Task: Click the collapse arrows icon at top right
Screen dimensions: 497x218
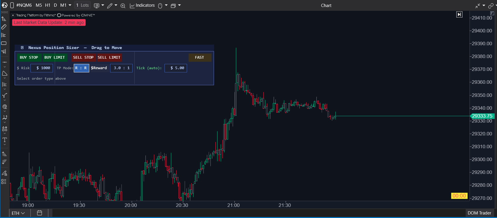Action: (x=478, y=6)
